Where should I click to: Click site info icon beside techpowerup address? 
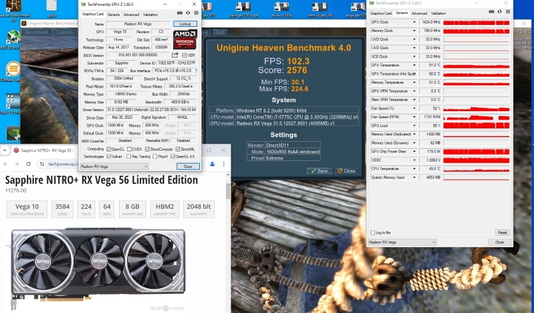click(x=42, y=164)
